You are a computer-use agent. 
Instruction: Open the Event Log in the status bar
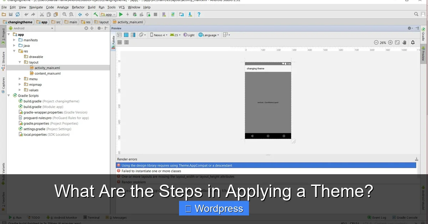[377, 217]
